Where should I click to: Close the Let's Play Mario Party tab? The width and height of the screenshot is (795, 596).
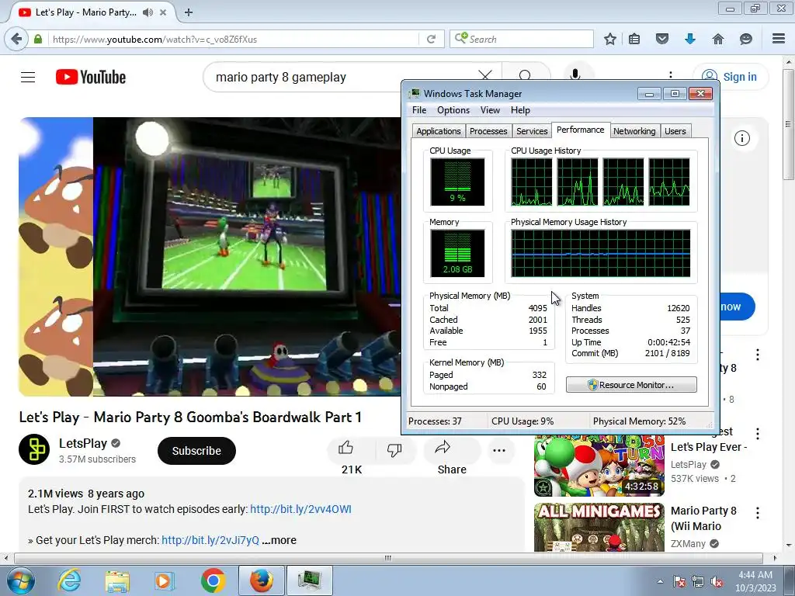pos(163,12)
